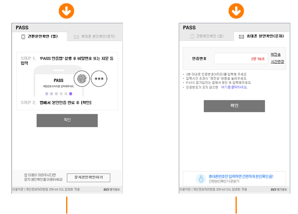The height and width of the screenshot is (214, 298).
Task: Click the fingerprint icon in the PASS guide
Action: (x=82, y=79)
